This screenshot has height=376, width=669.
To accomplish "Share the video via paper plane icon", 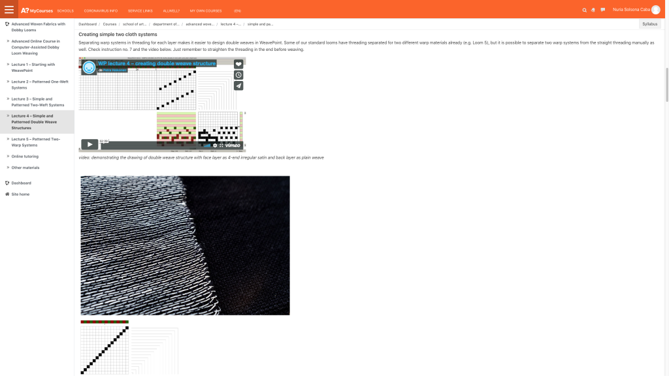I will click(x=238, y=86).
